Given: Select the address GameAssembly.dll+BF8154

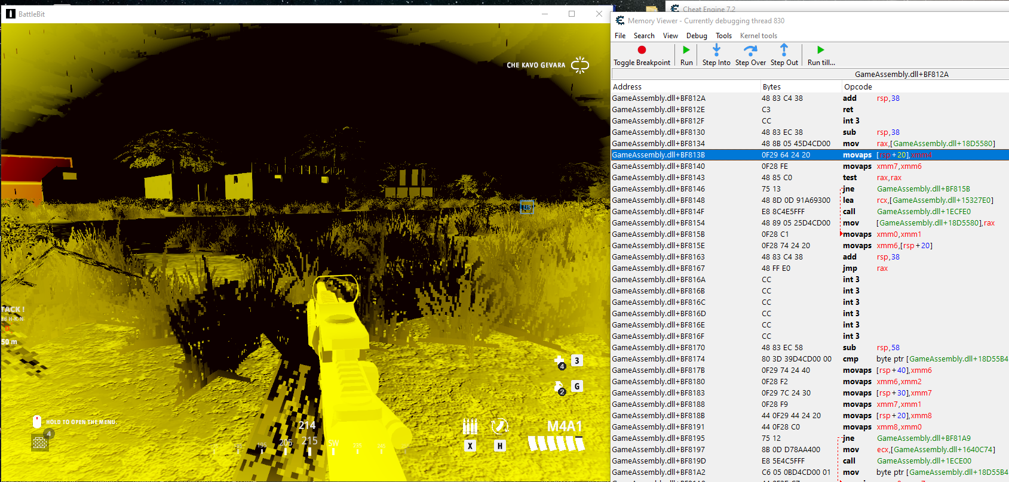Looking at the screenshot, I should pyautogui.click(x=658, y=223).
